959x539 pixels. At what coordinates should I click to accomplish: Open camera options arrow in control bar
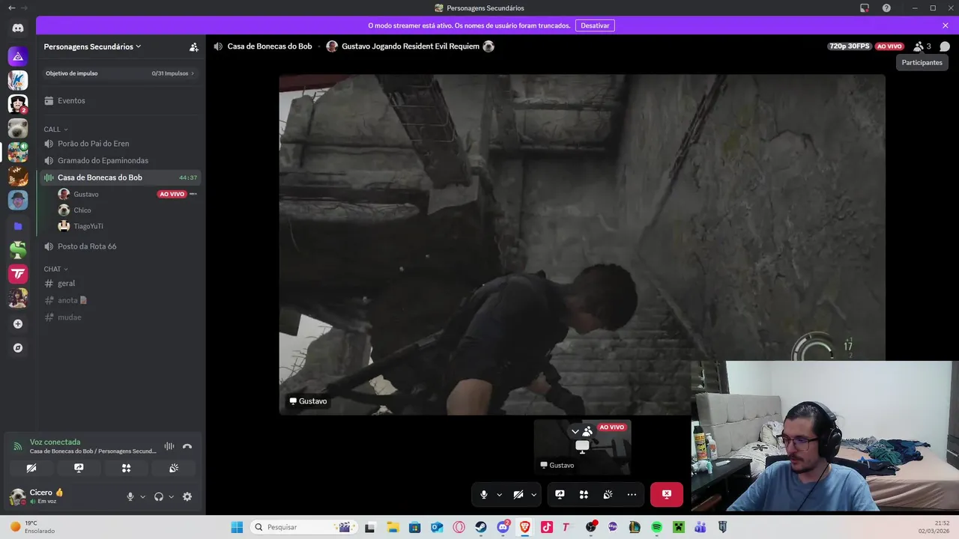(533, 495)
